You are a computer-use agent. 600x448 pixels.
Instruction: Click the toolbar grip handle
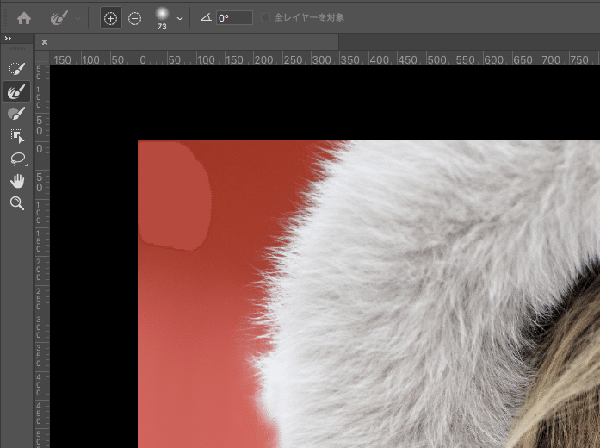pyautogui.click(x=17, y=48)
